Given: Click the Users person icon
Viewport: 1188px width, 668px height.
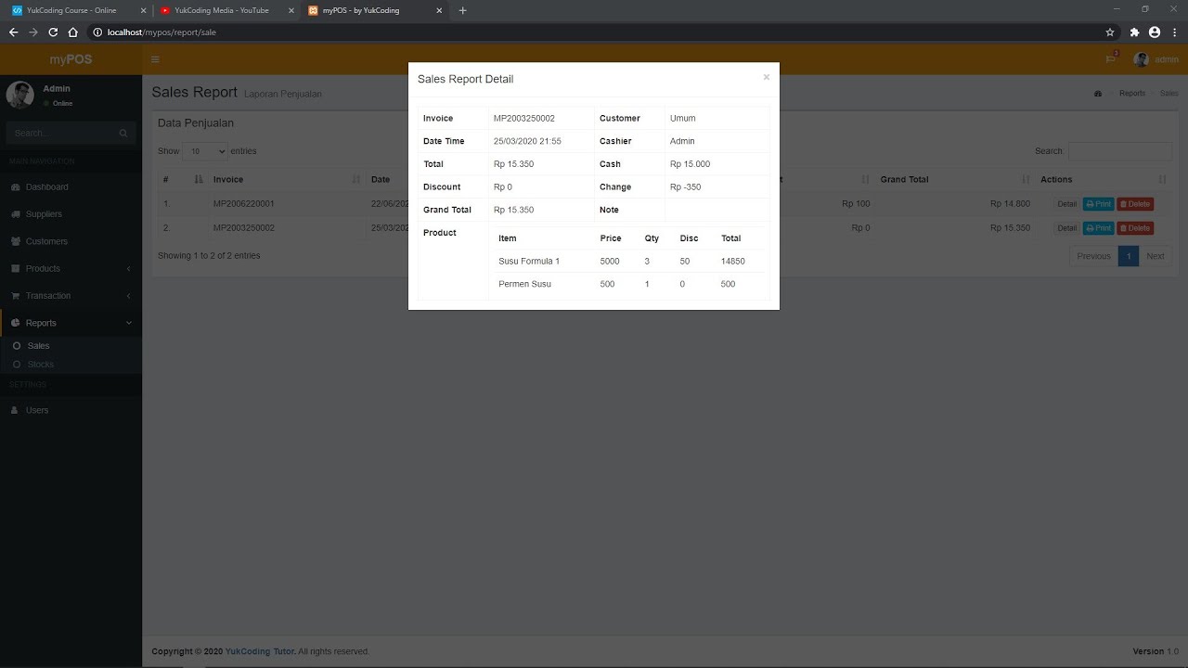Looking at the screenshot, I should 15,410.
